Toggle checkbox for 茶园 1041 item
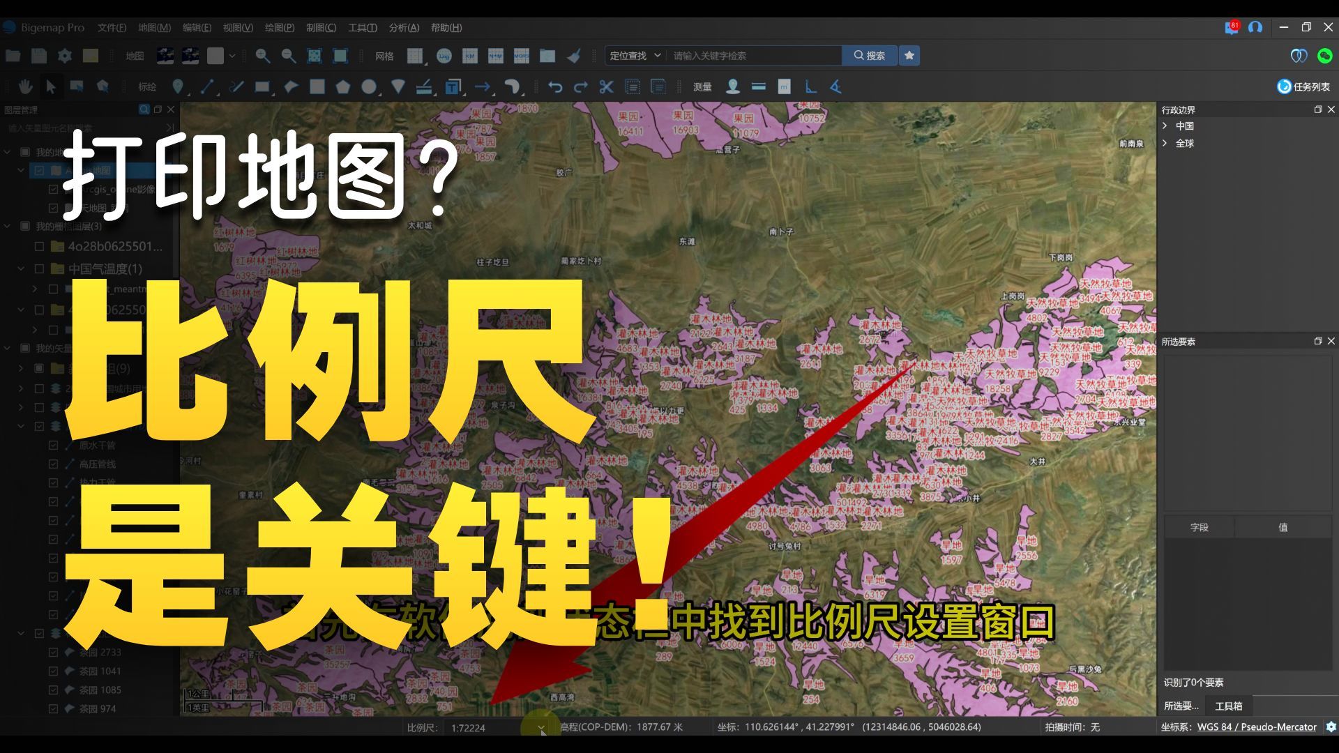The height and width of the screenshot is (753, 1339). 53,671
